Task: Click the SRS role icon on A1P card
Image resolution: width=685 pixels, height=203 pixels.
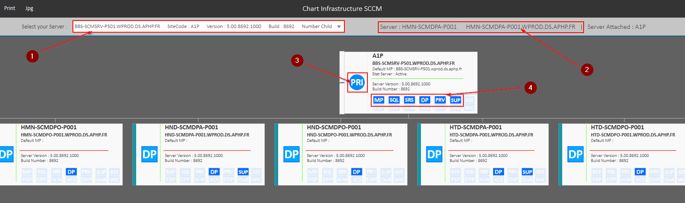Action: click(x=409, y=100)
